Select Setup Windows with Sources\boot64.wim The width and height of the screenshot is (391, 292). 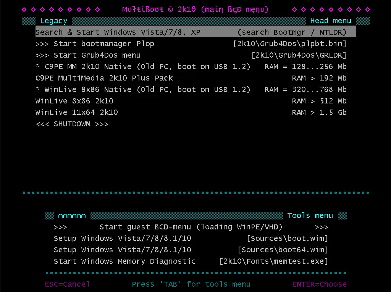click(191, 250)
